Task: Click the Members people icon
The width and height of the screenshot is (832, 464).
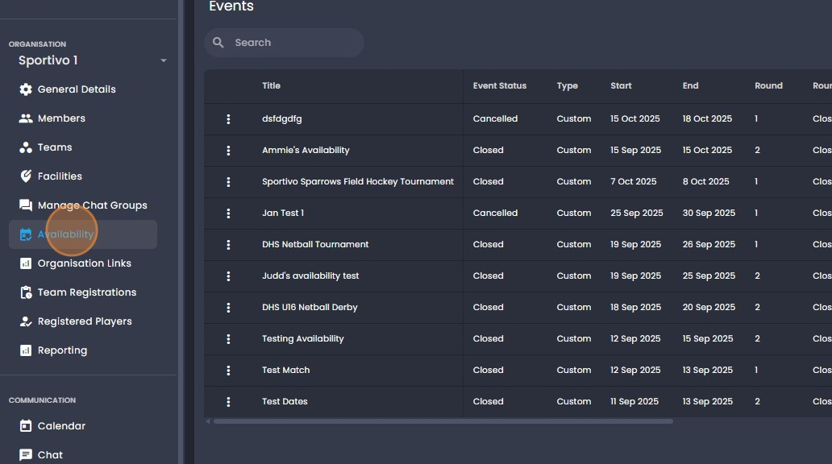Action: 26,118
